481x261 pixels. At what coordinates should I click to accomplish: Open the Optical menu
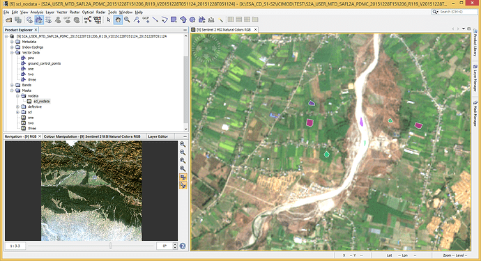click(88, 13)
